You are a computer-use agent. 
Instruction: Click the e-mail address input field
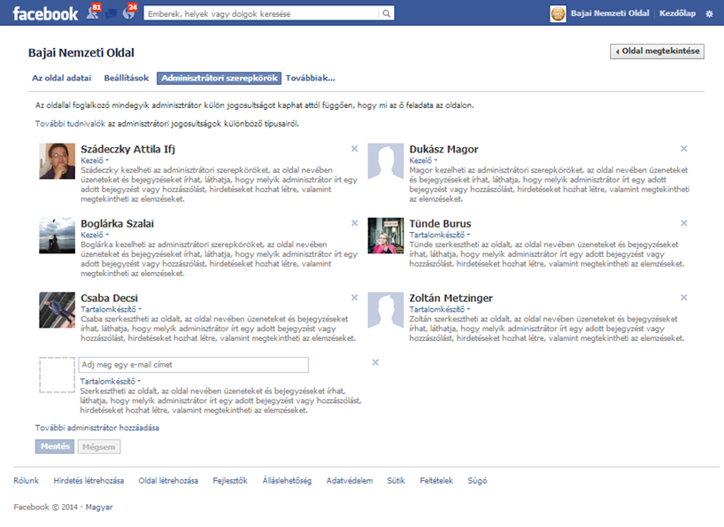[x=194, y=365]
